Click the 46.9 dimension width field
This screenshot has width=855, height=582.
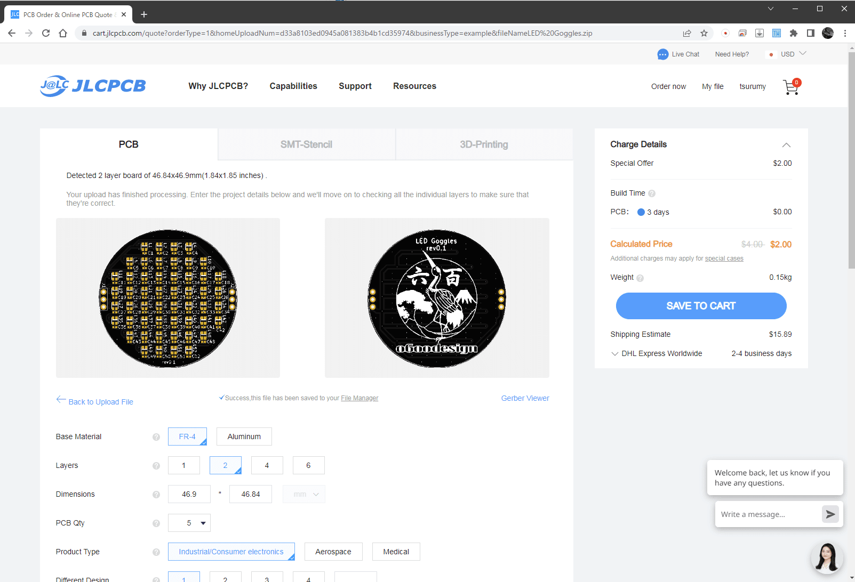click(189, 494)
